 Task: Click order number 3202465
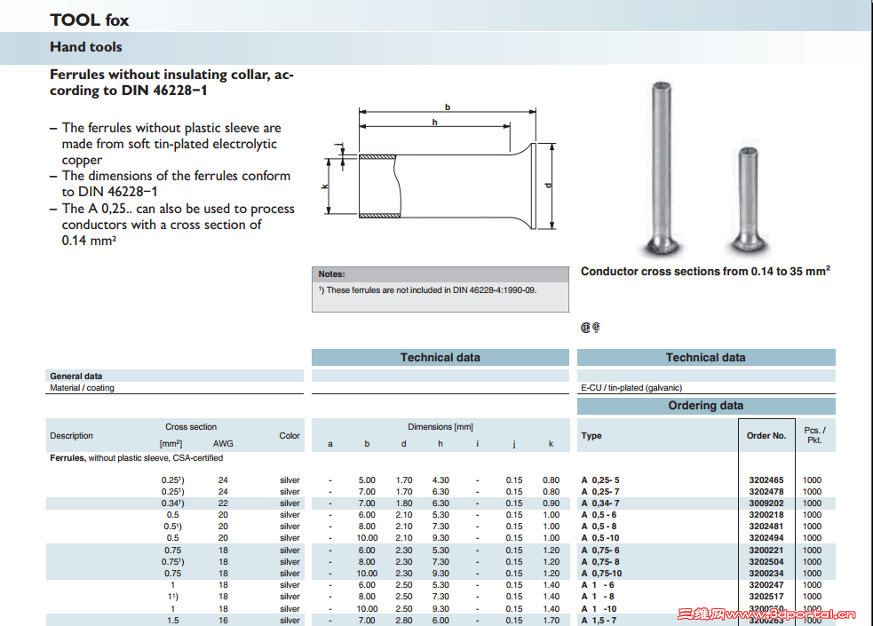pos(766,479)
